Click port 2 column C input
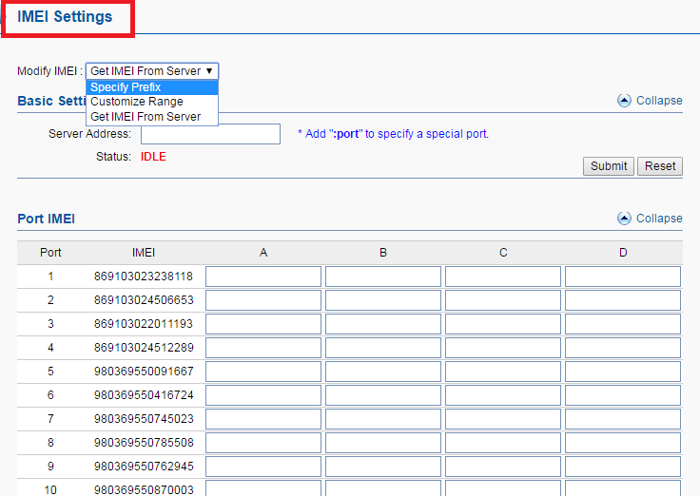 503,300
